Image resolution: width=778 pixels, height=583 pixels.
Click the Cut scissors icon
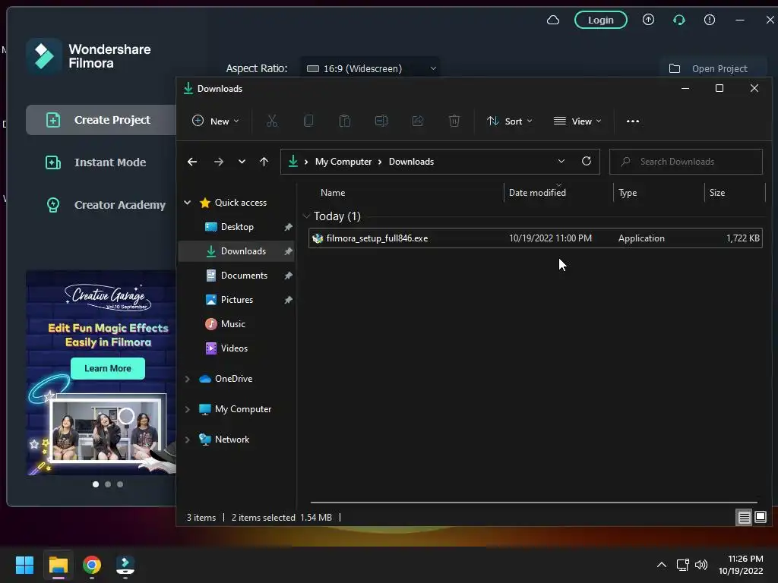click(272, 121)
